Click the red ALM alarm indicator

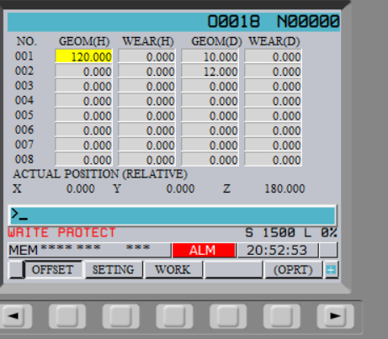coord(204,250)
